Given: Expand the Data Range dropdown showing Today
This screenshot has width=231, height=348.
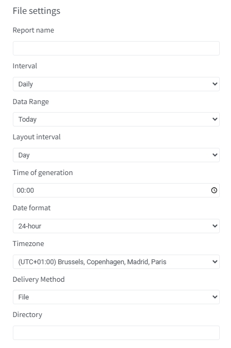Looking at the screenshot, I should pos(116,119).
